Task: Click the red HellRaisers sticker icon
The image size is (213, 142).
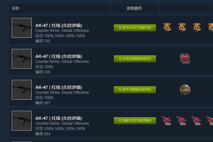Action: coord(185,59)
